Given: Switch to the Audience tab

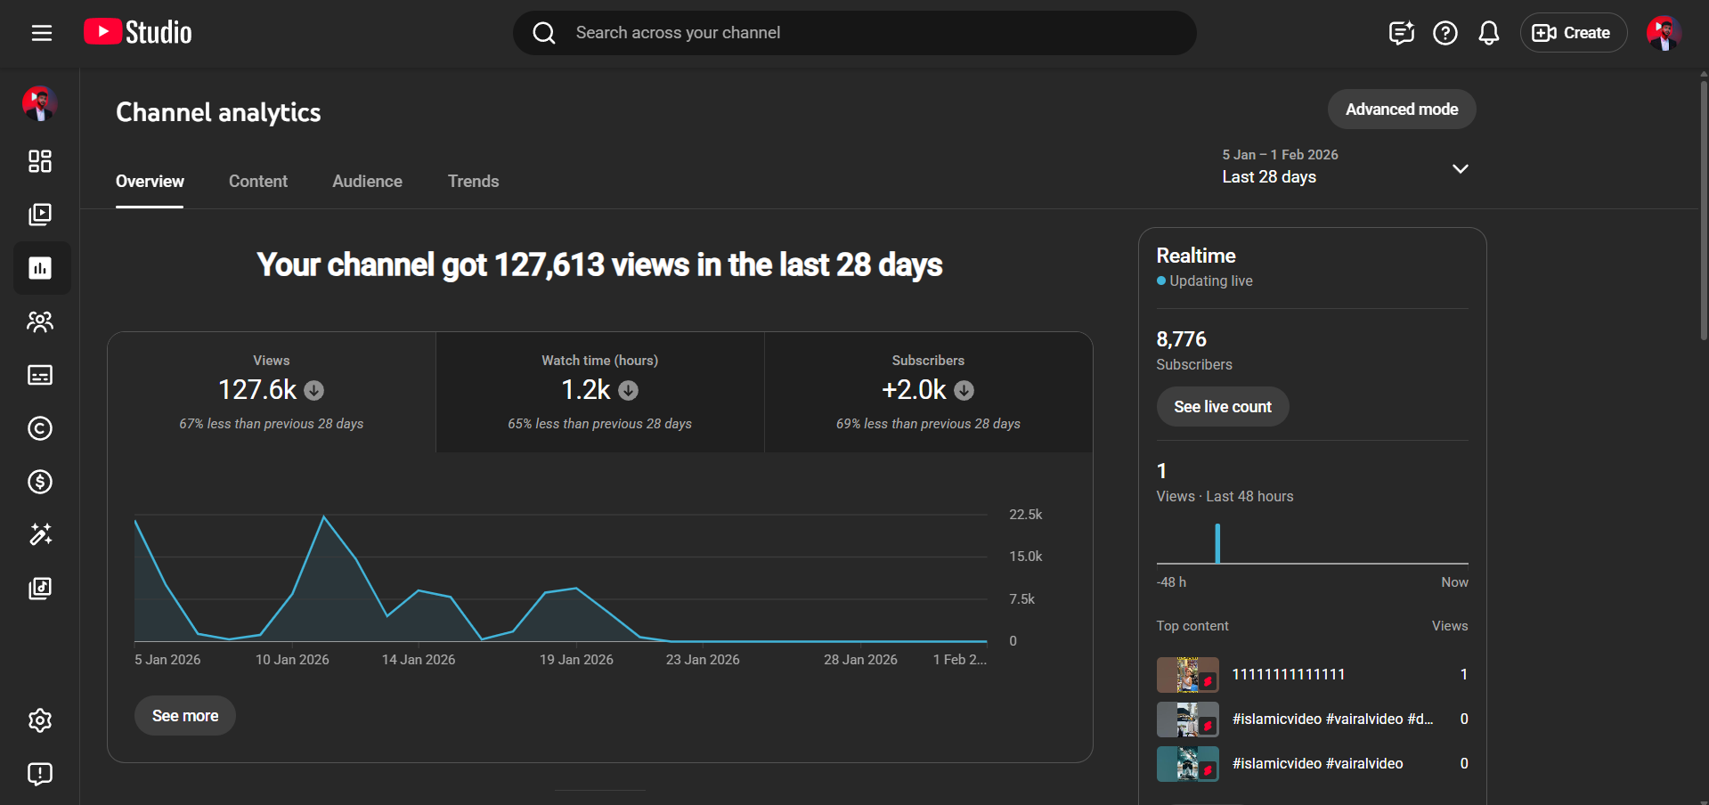Looking at the screenshot, I should (367, 182).
